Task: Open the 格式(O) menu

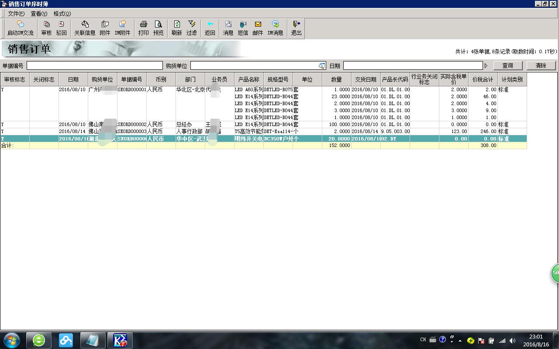Action: coord(62,14)
